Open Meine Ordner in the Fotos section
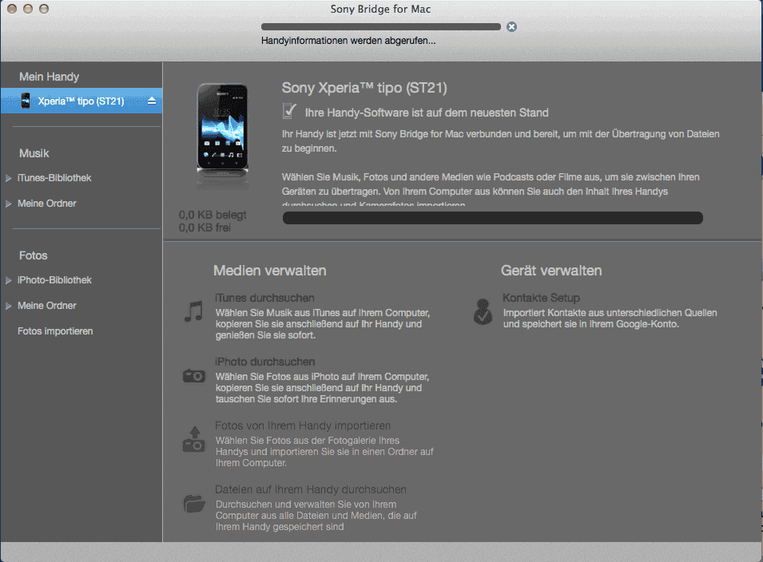Image resolution: width=763 pixels, height=562 pixels. tap(46, 305)
